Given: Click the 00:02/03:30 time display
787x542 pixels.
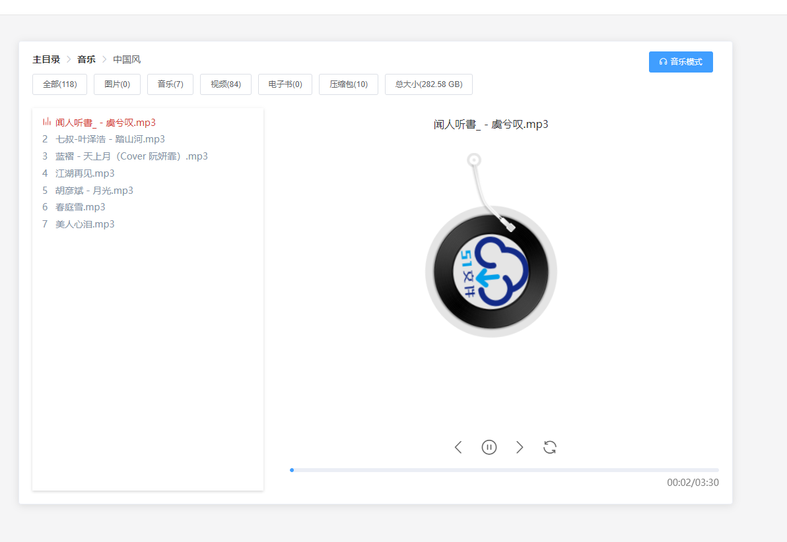Looking at the screenshot, I should coord(693,483).
